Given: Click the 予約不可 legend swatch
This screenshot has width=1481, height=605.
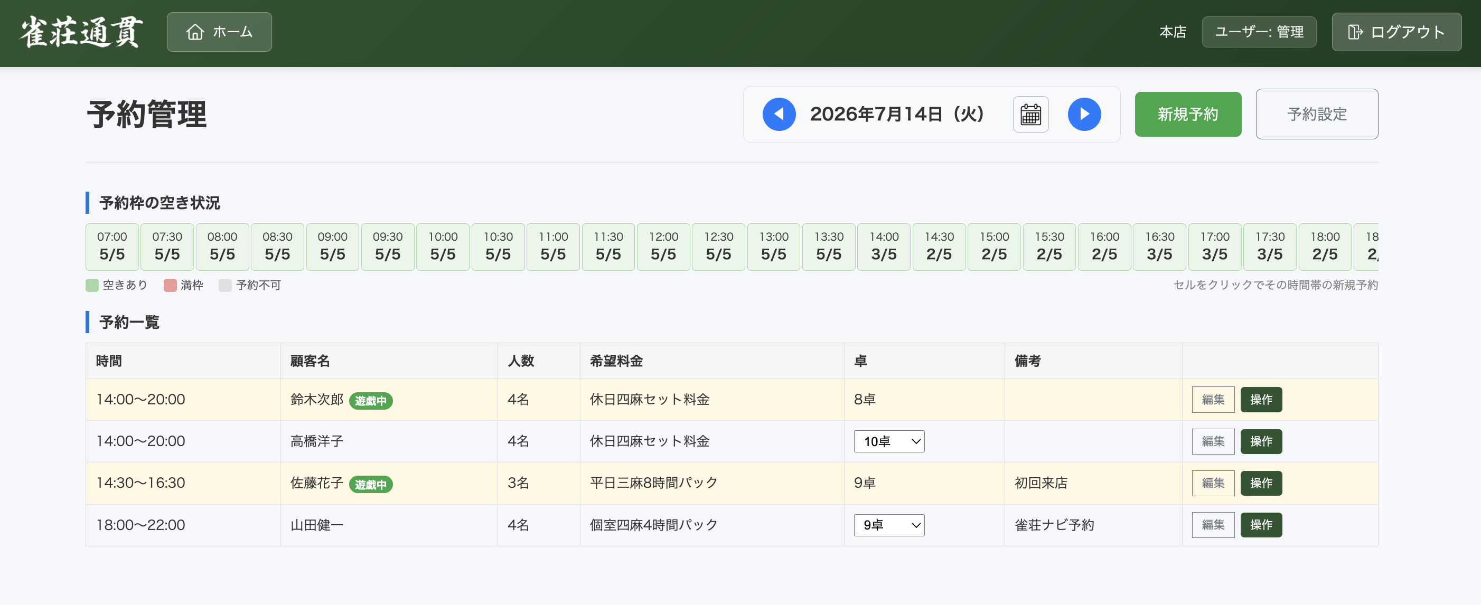Looking at the screenshot, I should point(226,286).
